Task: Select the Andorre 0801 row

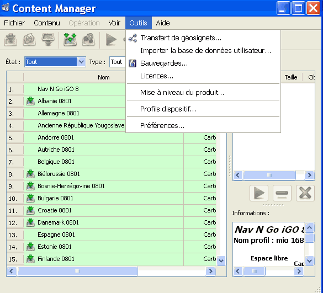Action: pyautogui.click(x=111, y=137)
